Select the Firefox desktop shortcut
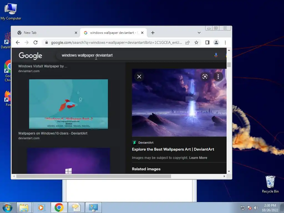The width and height of the screenshot is (284, 213). 7,98
